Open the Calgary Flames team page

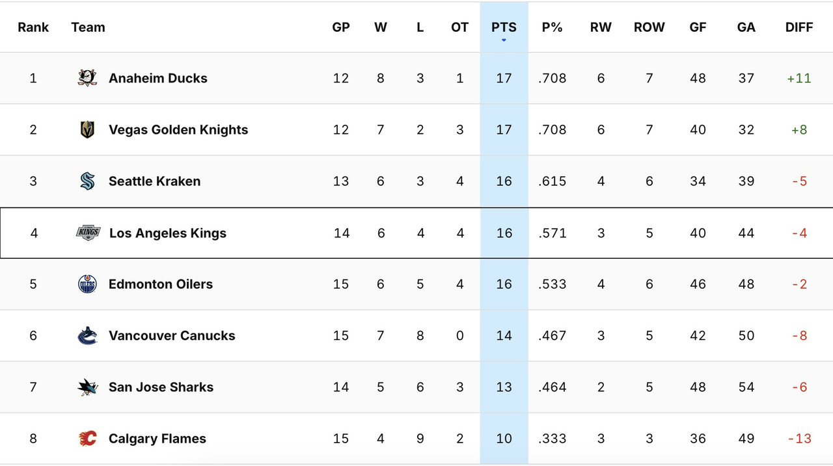coord(157,438)
